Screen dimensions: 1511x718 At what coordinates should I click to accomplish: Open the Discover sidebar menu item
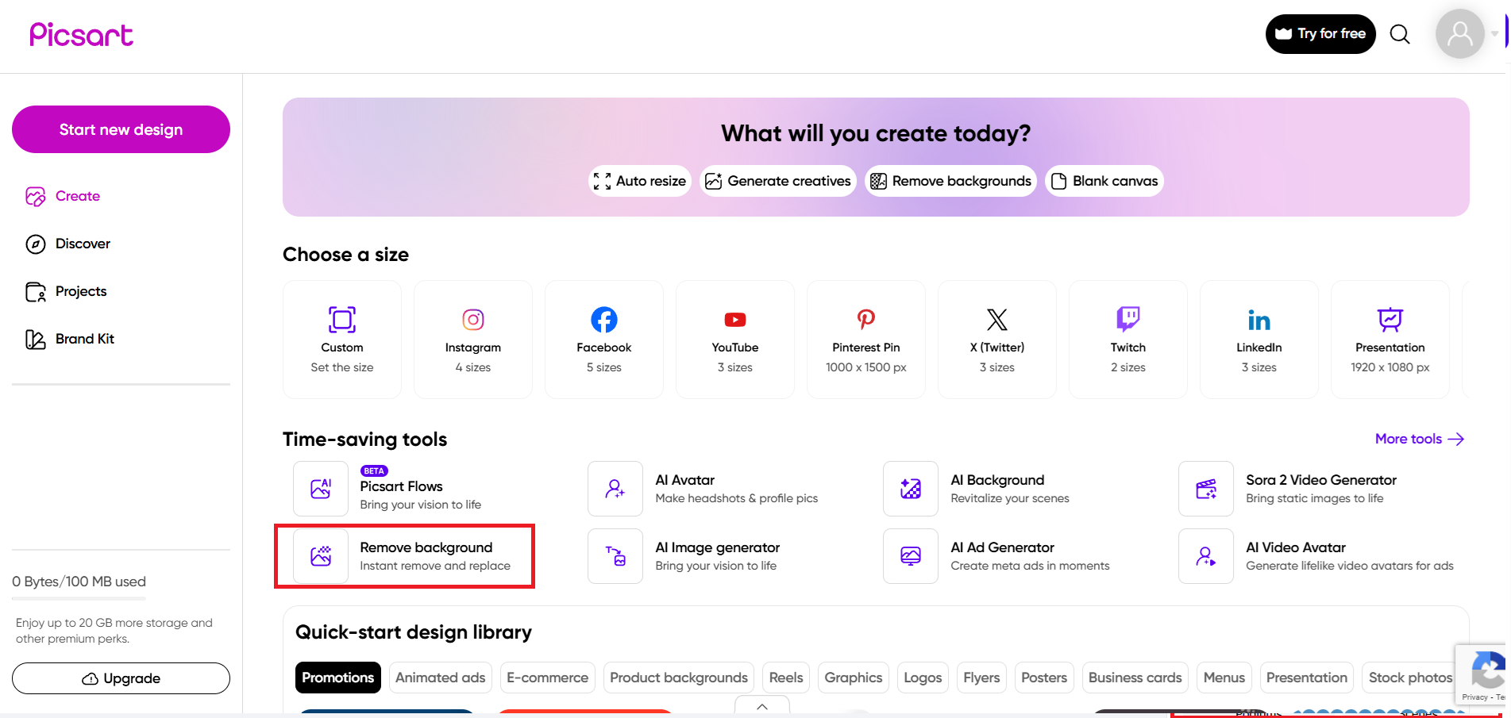point(83,244)
